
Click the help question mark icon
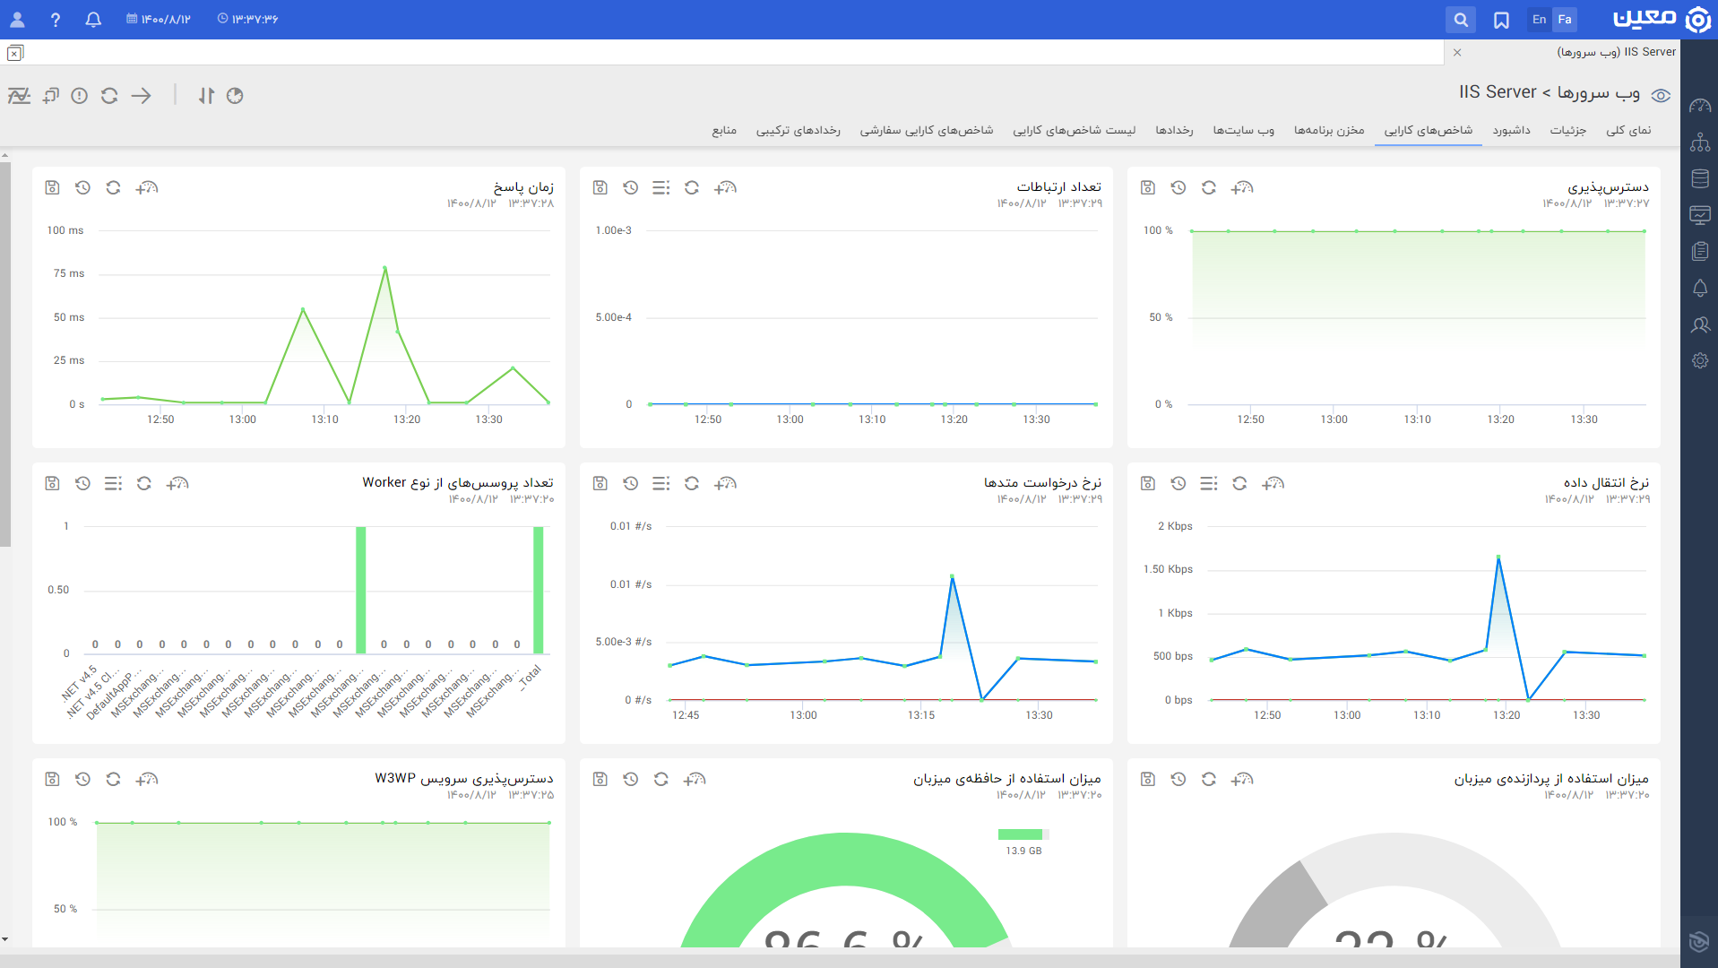point(56,19)
